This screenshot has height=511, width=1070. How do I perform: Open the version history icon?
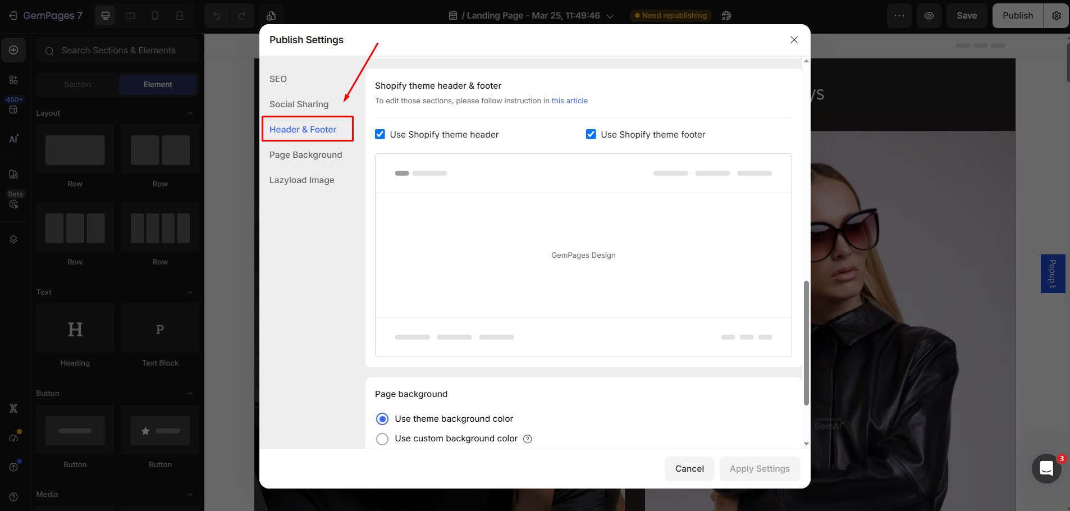(271, 16)
